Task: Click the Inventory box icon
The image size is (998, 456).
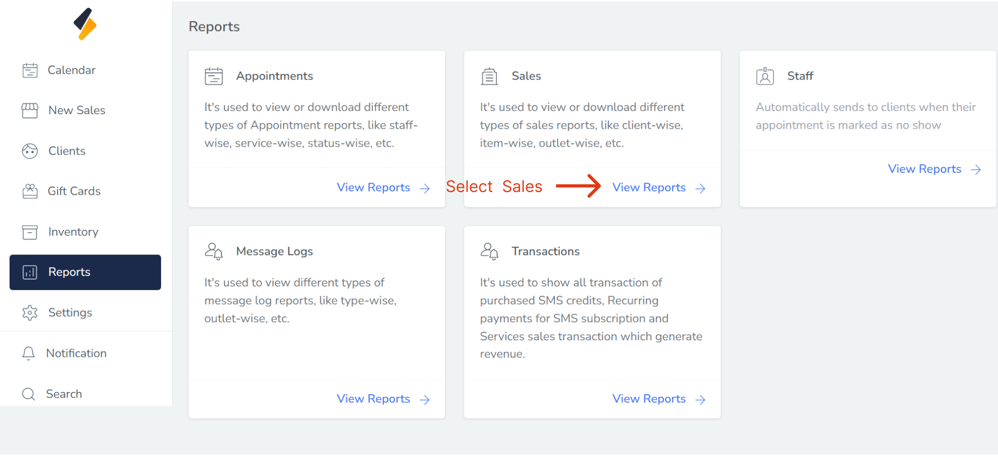Action: coord(30,232)
